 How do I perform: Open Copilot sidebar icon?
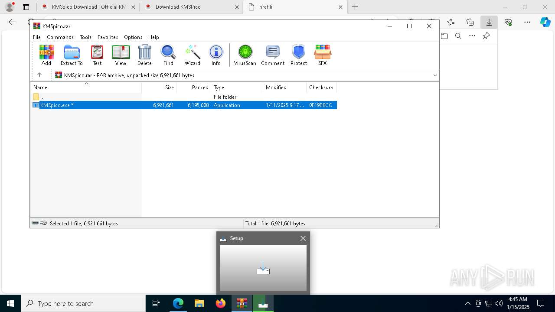(545, 22)
